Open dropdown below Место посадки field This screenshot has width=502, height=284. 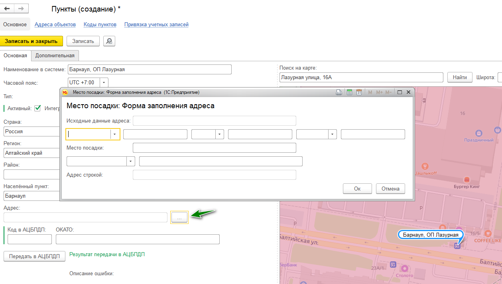coord(130,161)
